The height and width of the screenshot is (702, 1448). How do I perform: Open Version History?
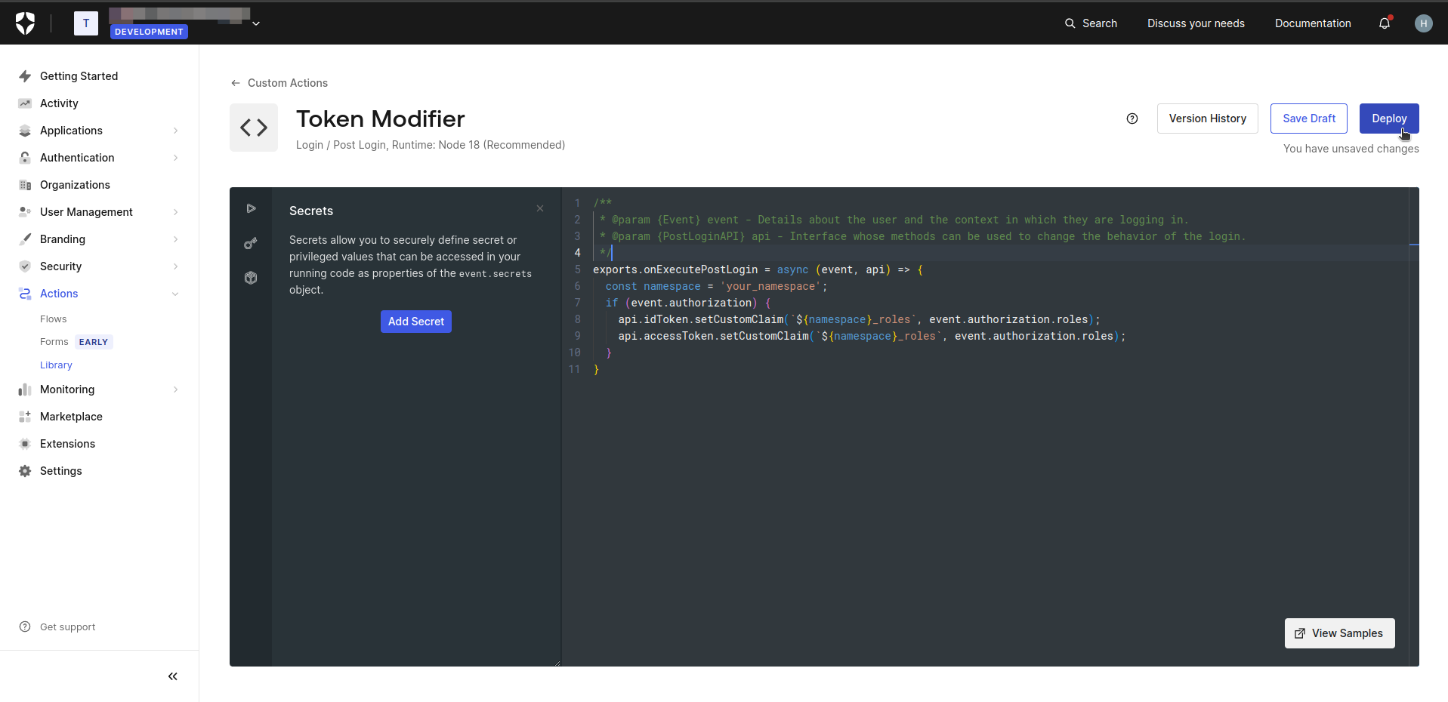tap(1208, 119)
